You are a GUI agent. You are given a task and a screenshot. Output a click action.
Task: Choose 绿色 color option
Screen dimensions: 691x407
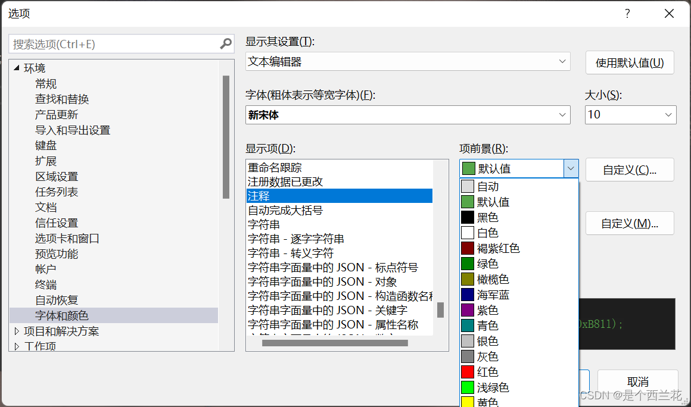pos(519,264)
